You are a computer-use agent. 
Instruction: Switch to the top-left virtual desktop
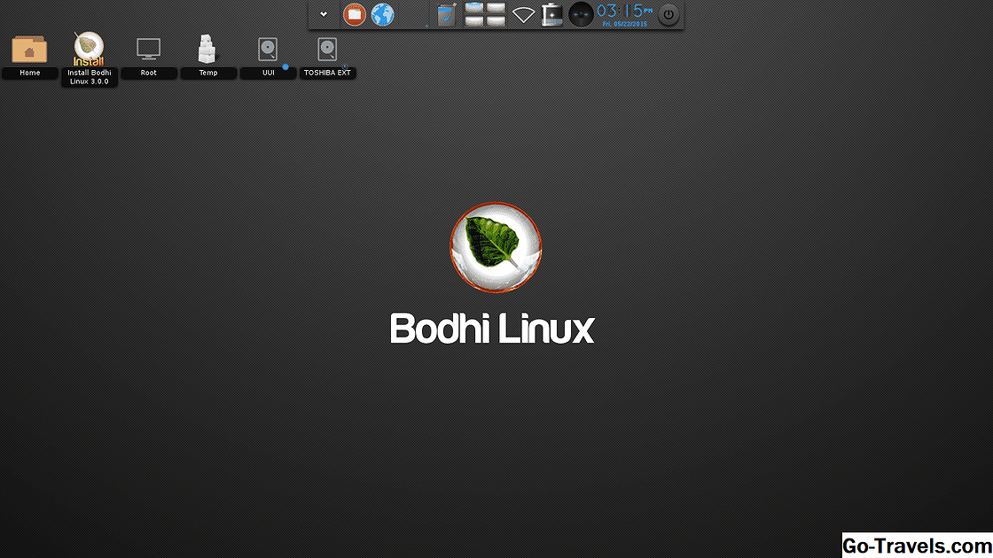[474, 8]
